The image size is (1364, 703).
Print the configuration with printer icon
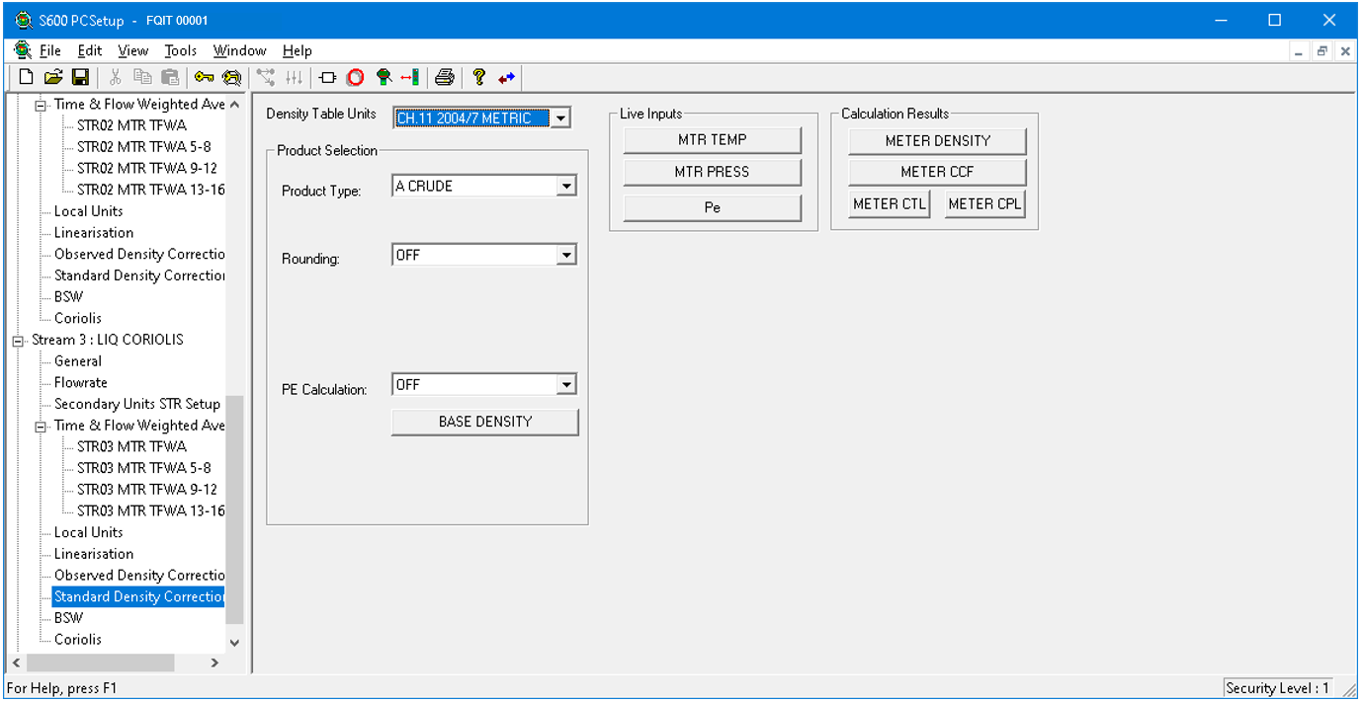(x=445, y=77)
